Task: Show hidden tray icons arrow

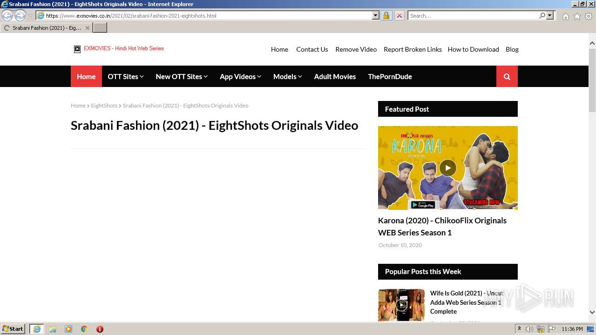Action: 519,329
